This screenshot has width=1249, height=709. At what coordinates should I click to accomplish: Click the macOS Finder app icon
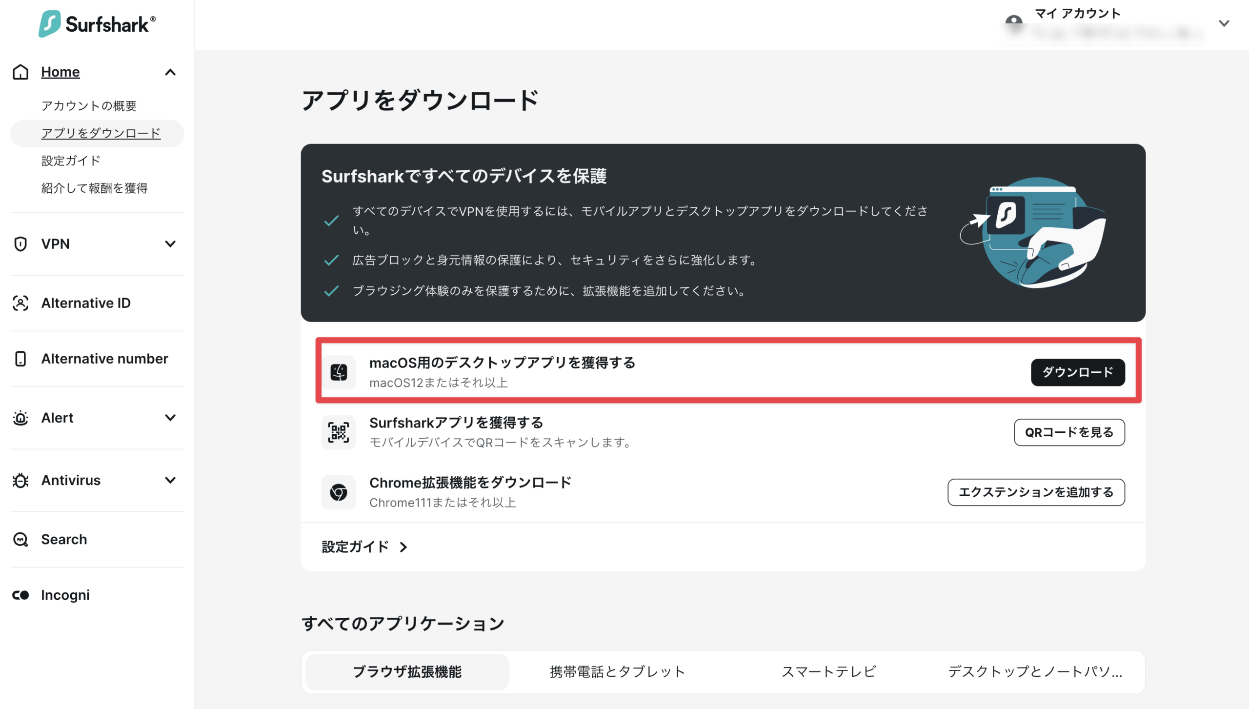click(339, 372)
